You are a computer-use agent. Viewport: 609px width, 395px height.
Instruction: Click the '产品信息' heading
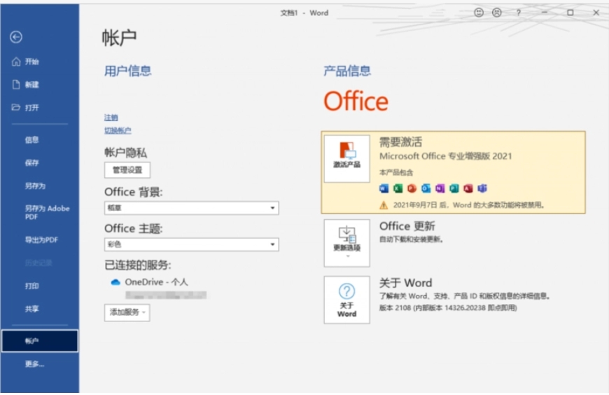(347, 71)
